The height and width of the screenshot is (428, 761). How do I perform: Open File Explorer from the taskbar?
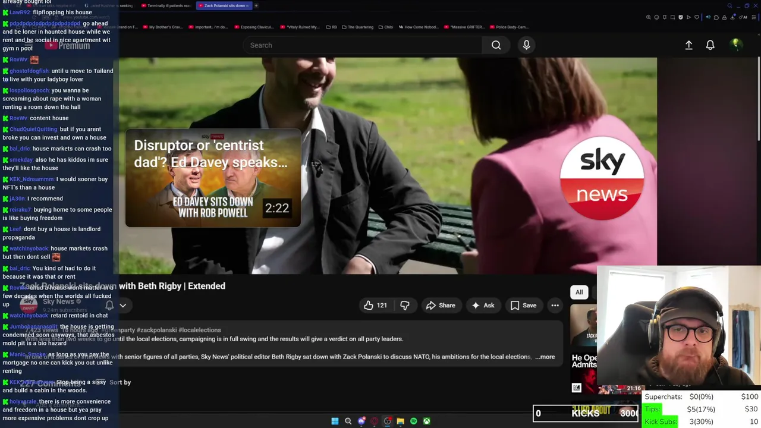pyautogui.click(x=400, y=421)
